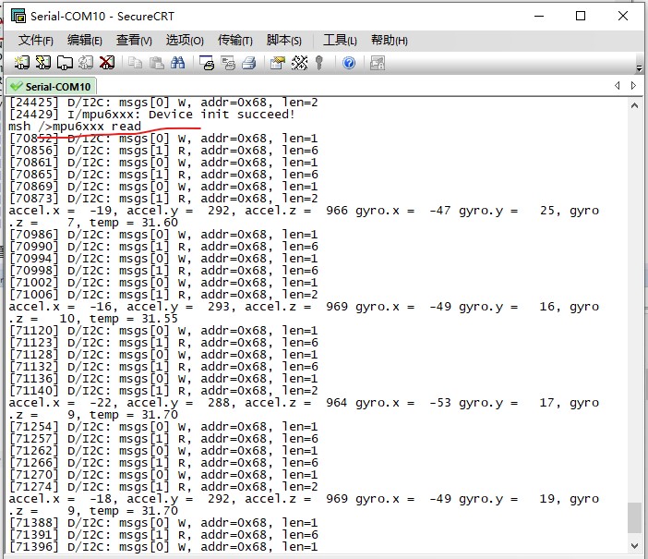This screenshot has width=648, height=559.
Task: Click the Print Selection icon
Action: (228, 63)
